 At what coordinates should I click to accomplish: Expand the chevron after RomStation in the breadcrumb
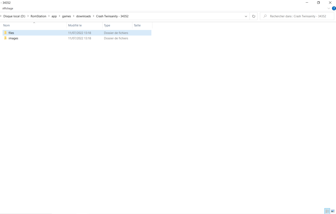coord(49,16)
